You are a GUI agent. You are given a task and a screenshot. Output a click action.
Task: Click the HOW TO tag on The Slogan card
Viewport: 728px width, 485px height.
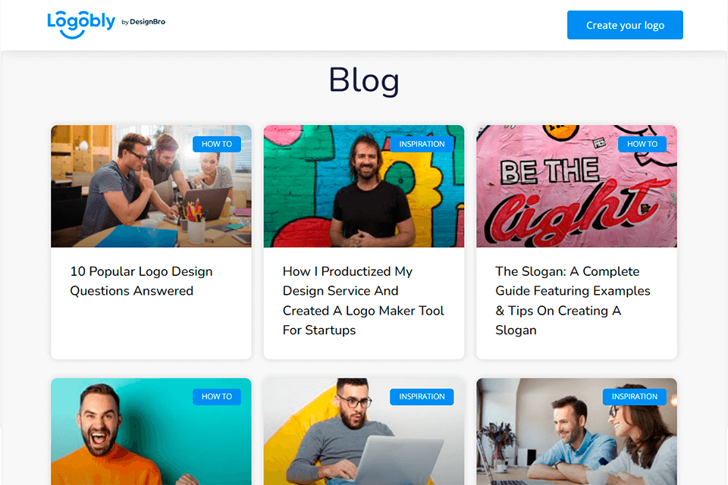642,144
